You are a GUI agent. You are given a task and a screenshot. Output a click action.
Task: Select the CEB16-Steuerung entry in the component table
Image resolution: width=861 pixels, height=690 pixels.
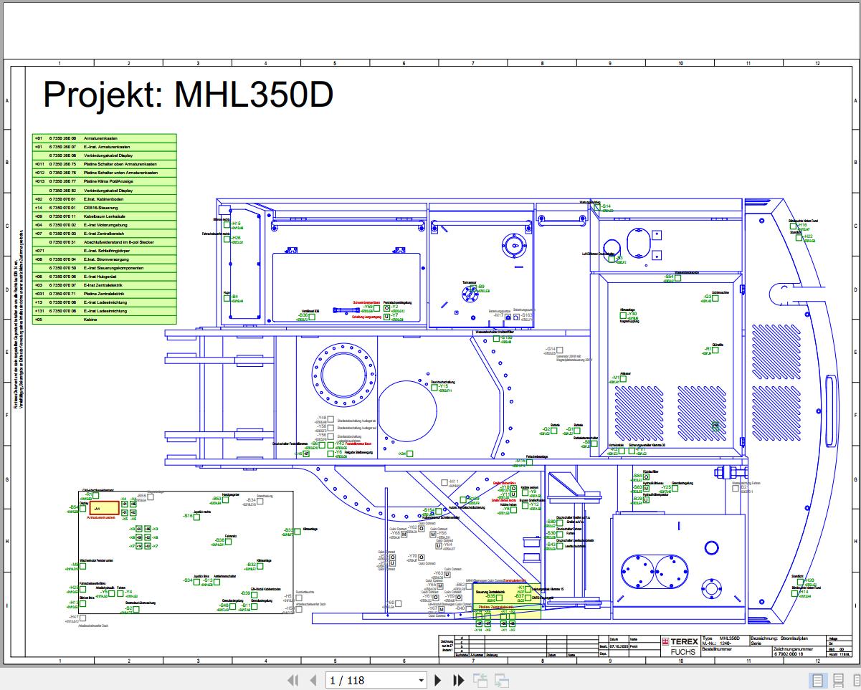(100, 207)
